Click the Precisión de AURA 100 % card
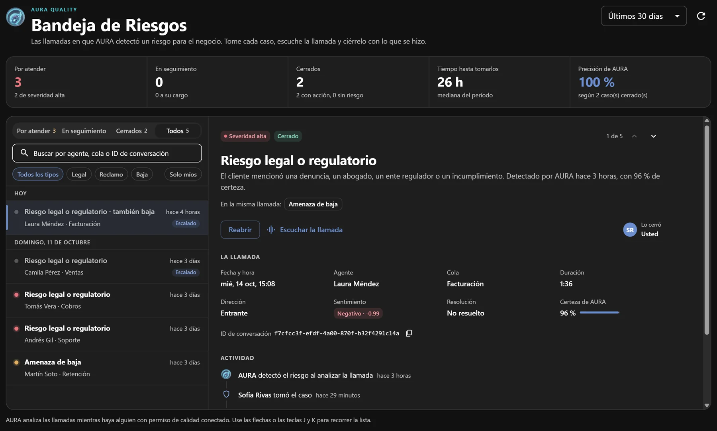This screenshot has width=717, height=431. click(x=640, y=82)
